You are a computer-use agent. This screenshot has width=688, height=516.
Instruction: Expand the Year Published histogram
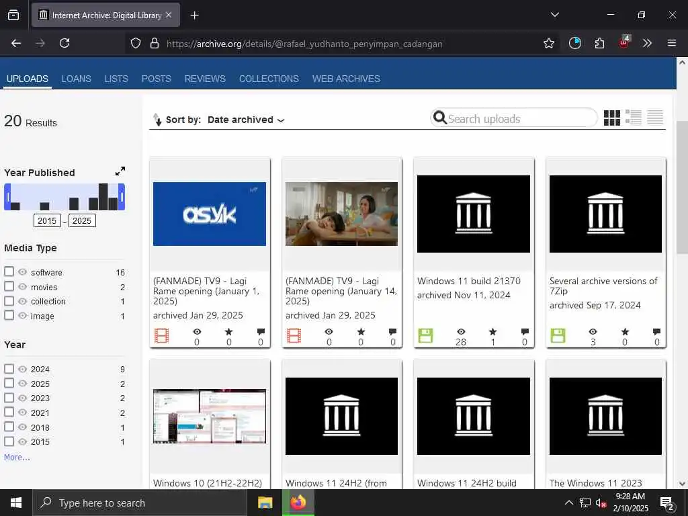point(120,171)
